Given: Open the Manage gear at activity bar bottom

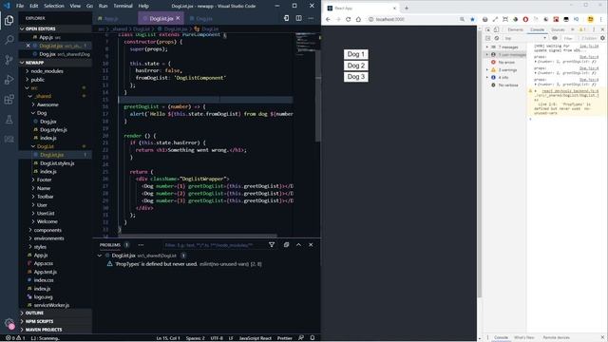Looking at the screenshot, I should 9,323.
